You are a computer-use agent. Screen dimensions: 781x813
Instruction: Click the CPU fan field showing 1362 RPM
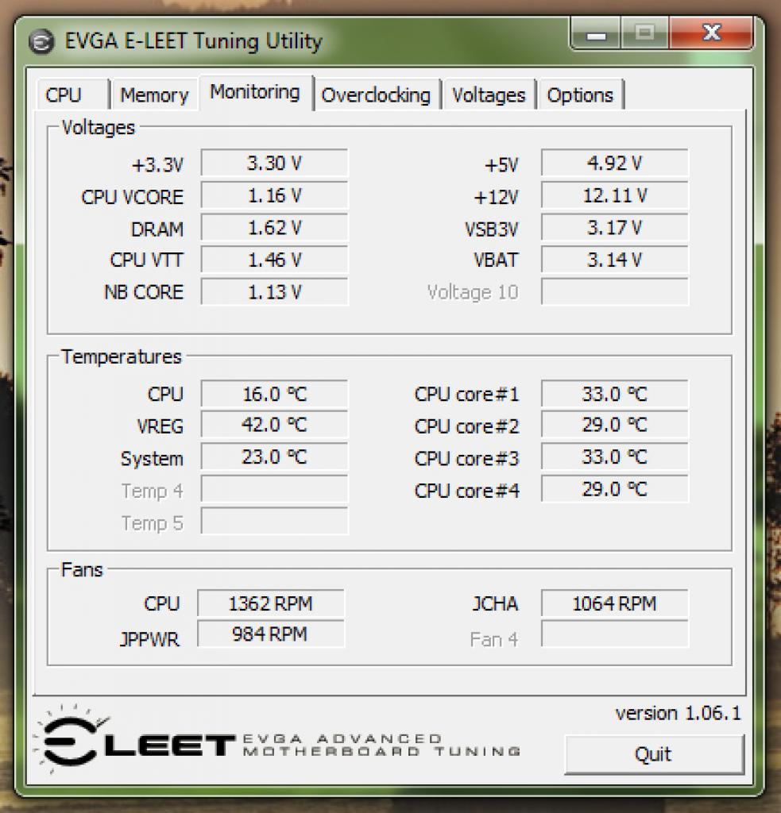pos(271,603)
